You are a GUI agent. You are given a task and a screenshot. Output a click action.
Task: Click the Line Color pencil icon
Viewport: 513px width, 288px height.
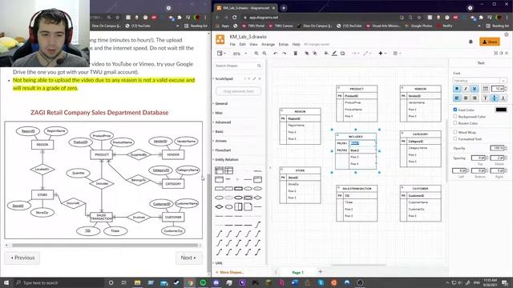[x=334, y=54]
